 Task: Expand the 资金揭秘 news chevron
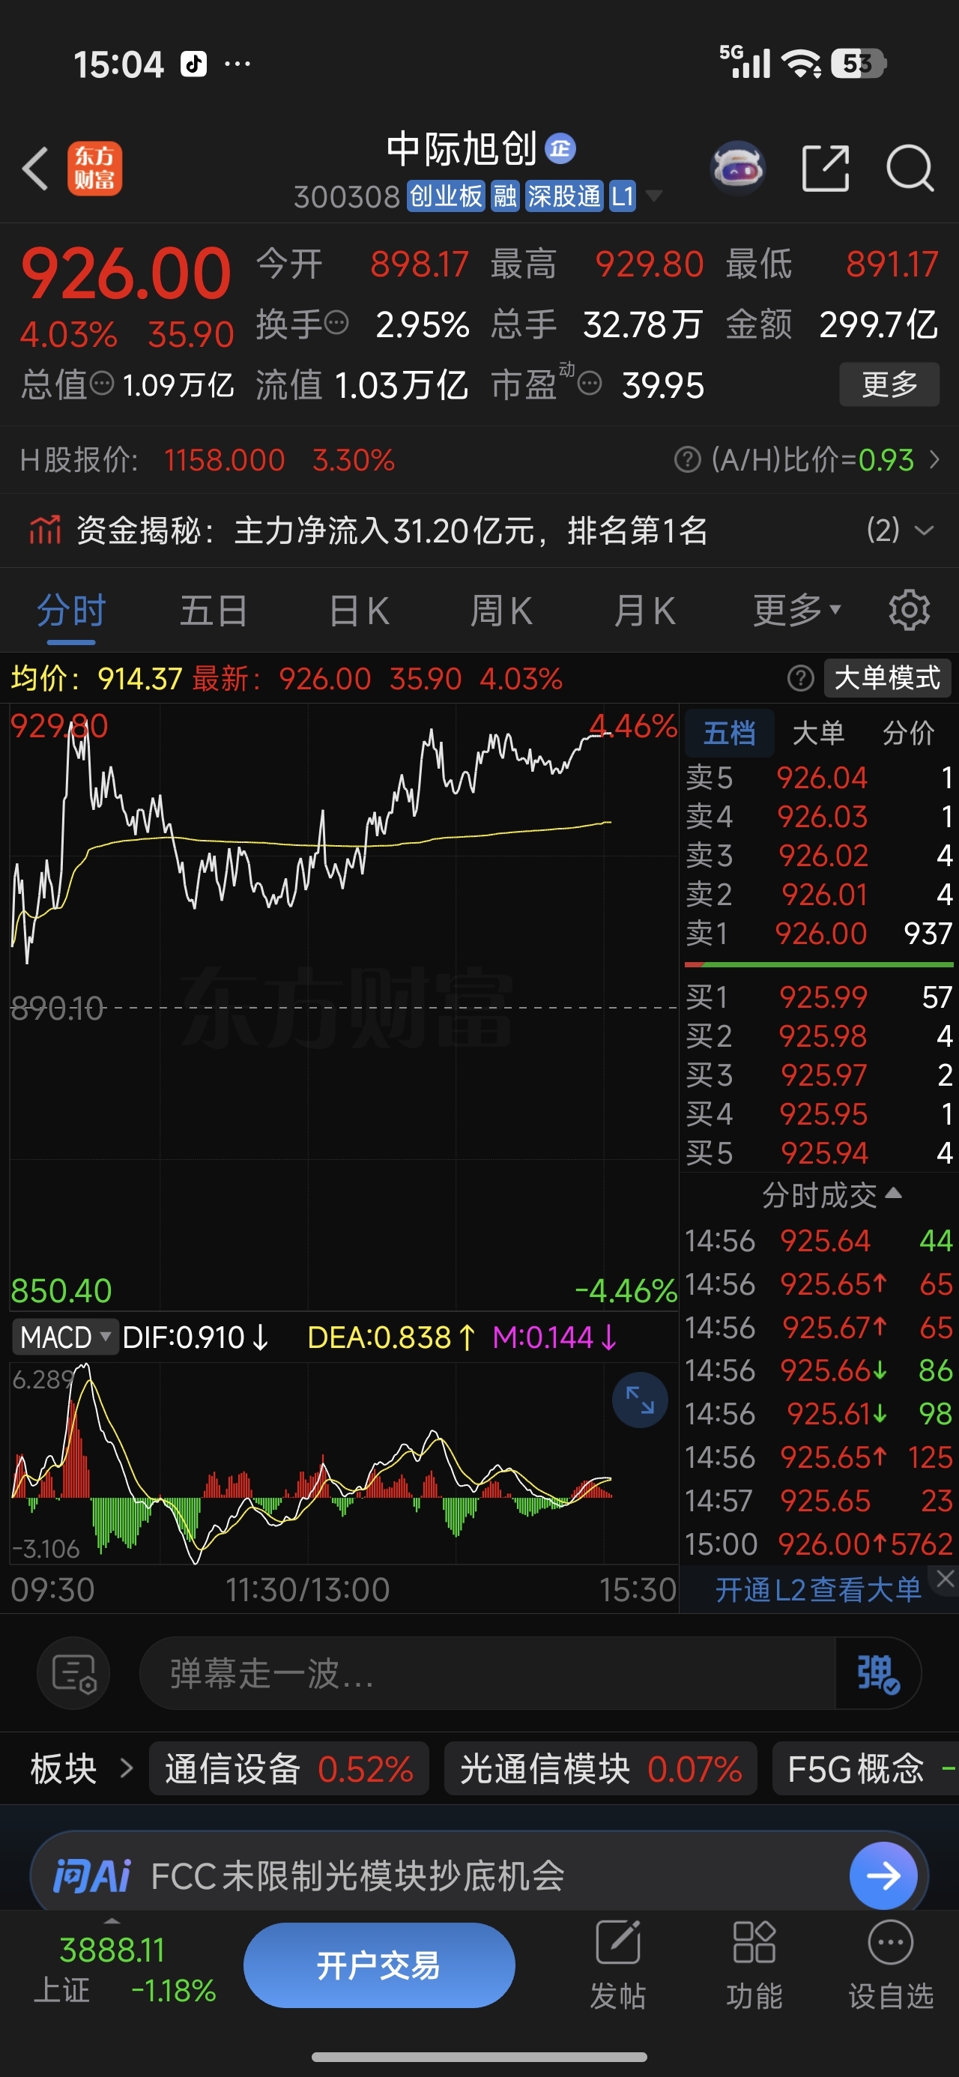coord(924,530)
